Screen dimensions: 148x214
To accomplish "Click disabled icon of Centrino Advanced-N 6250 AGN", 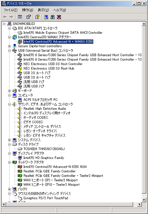I will click(x=20, y=167).
